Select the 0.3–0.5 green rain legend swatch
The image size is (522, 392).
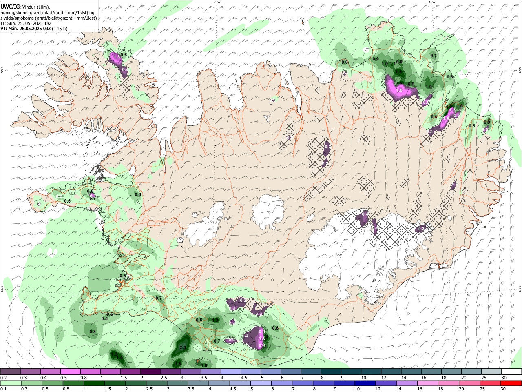click(x=31, y=383)
